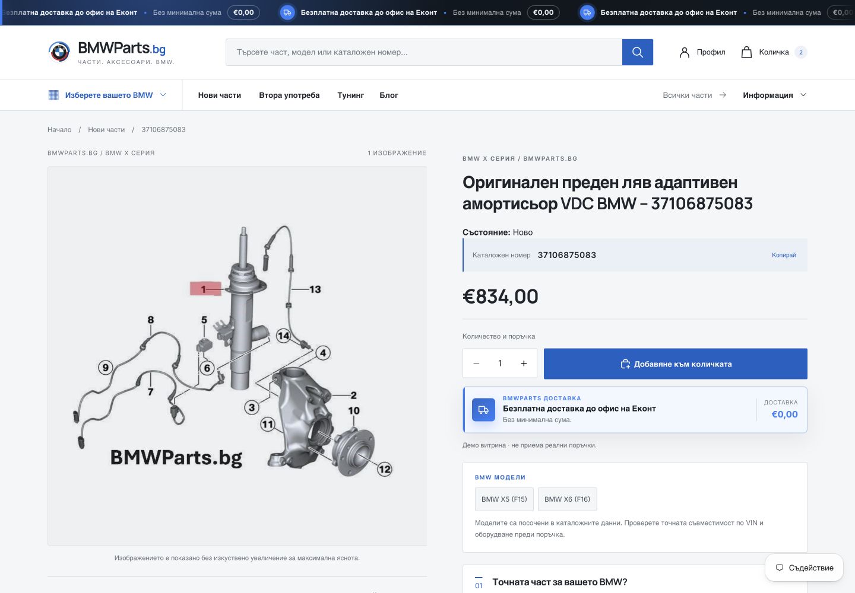Click the second €0,00 pill in top banner
Viewport: 855px width, 593px height.
(543, 12)
